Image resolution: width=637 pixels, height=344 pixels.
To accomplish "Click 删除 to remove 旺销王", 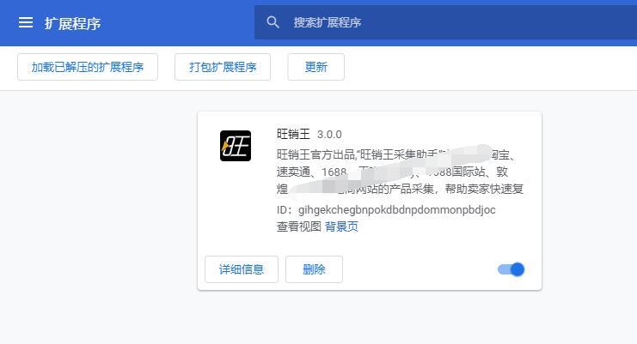I will point(314,269).
